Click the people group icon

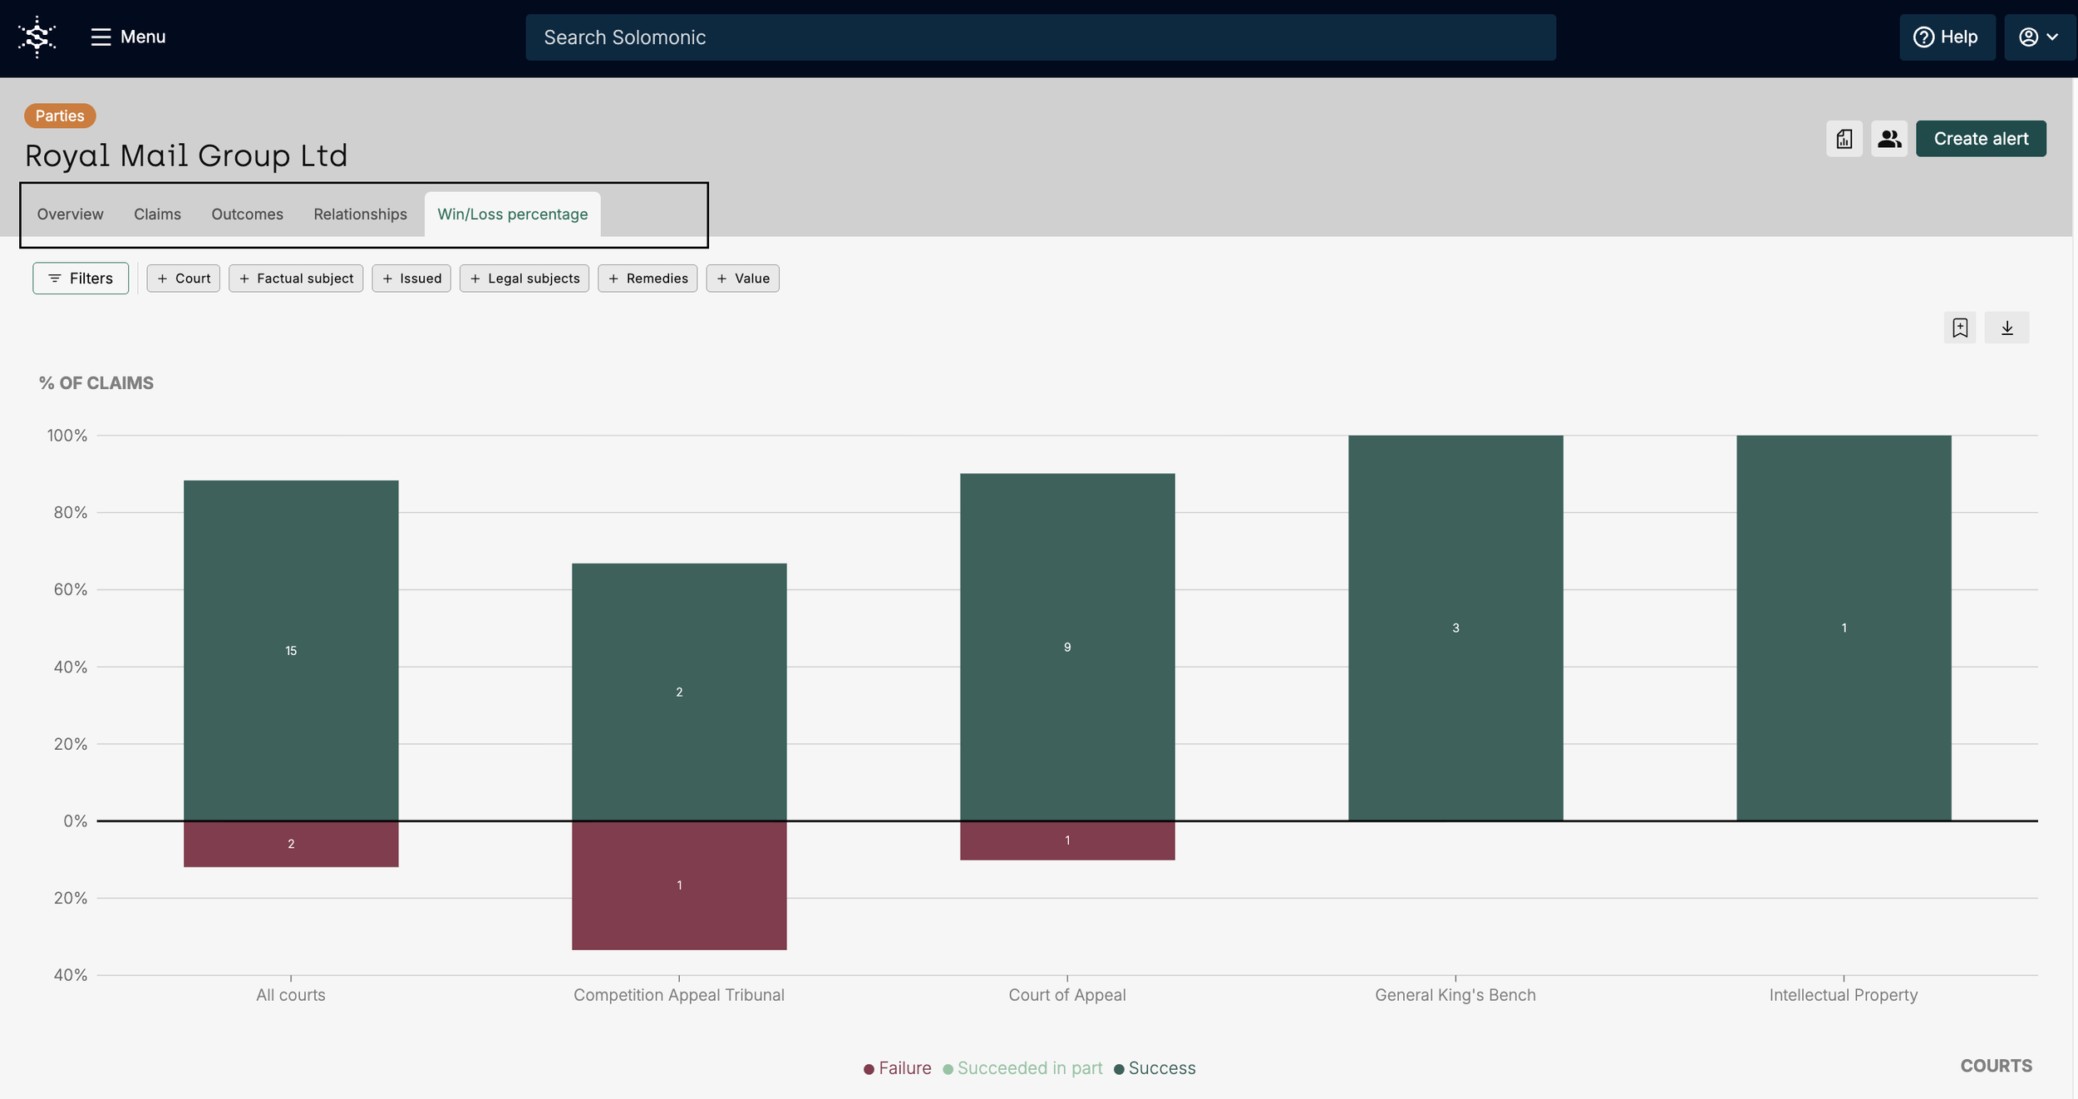(x=1888, y=139)
